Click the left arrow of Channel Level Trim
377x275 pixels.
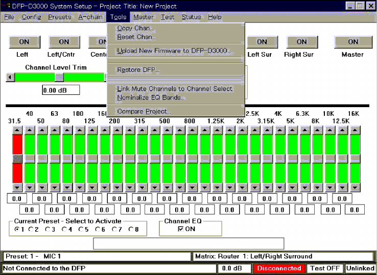click(x=9, y=77)
